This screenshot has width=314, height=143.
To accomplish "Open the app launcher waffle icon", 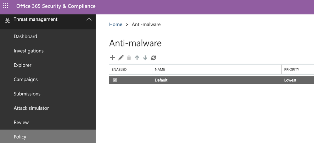I will pos(6,6).
